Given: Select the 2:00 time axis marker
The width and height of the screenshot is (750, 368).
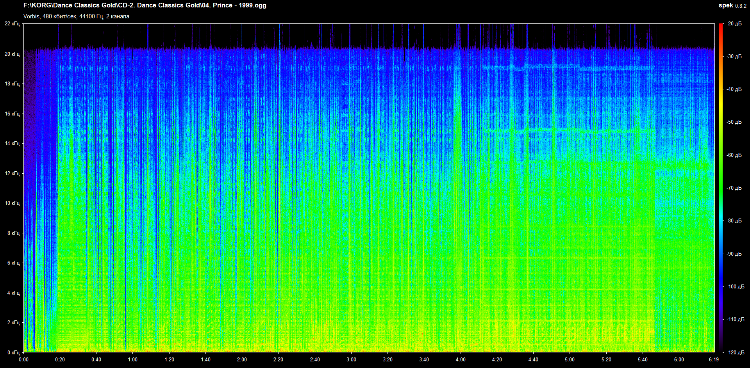Looking at the screenshot, I should click(242, 359).
